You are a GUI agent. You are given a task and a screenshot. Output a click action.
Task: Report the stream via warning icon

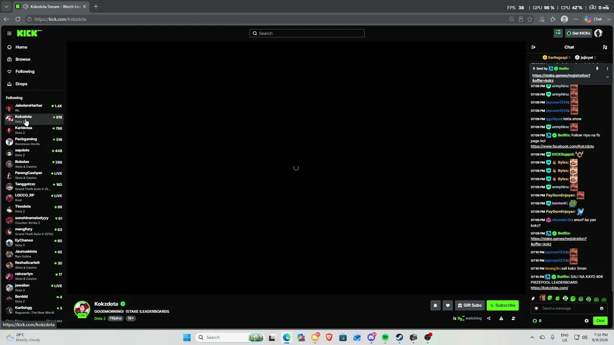click(501, 318)
